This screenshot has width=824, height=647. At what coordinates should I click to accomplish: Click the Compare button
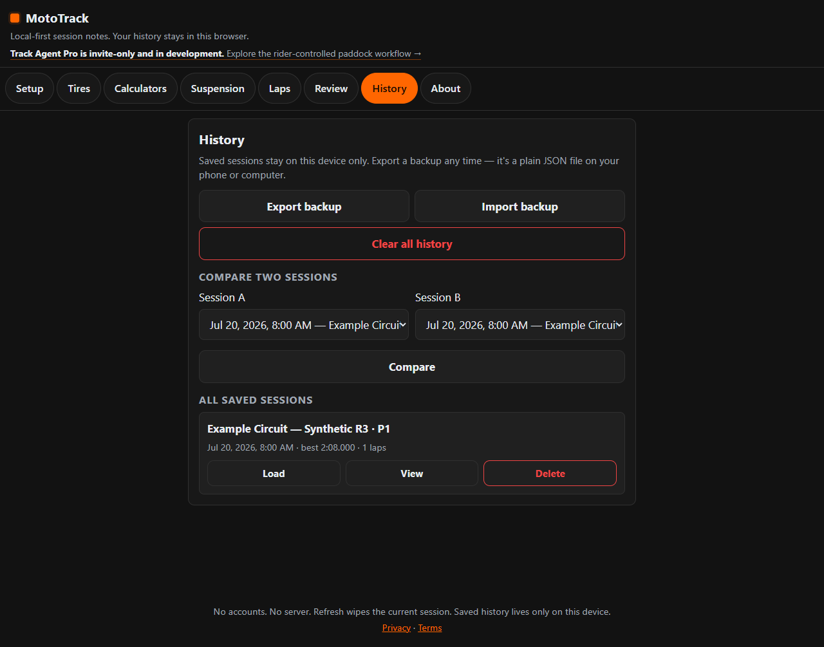click(412, 366)
